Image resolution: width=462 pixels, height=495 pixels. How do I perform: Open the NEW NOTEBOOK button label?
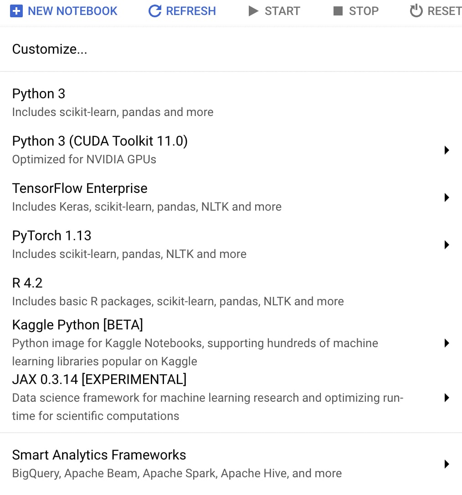[72, 11]
